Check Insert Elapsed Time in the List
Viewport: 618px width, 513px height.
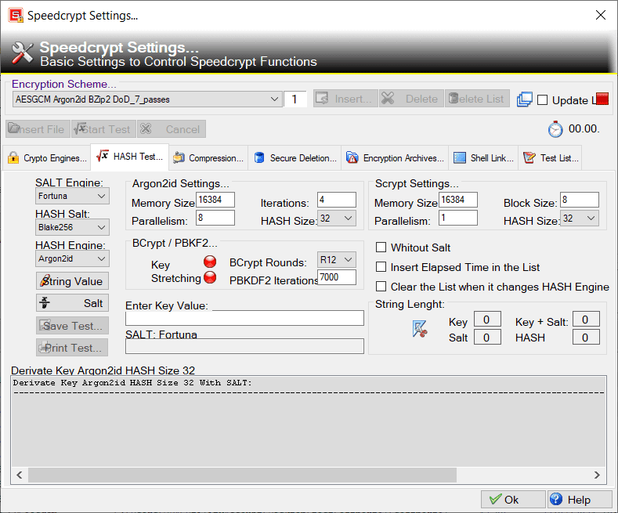[381, 267]
